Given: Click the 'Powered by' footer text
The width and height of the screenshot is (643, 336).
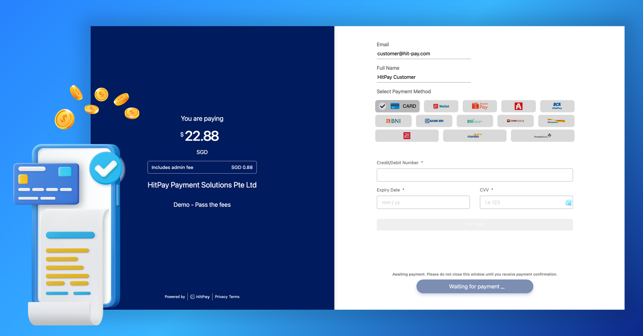Looking at the screenshot, I should pos(175,297).
